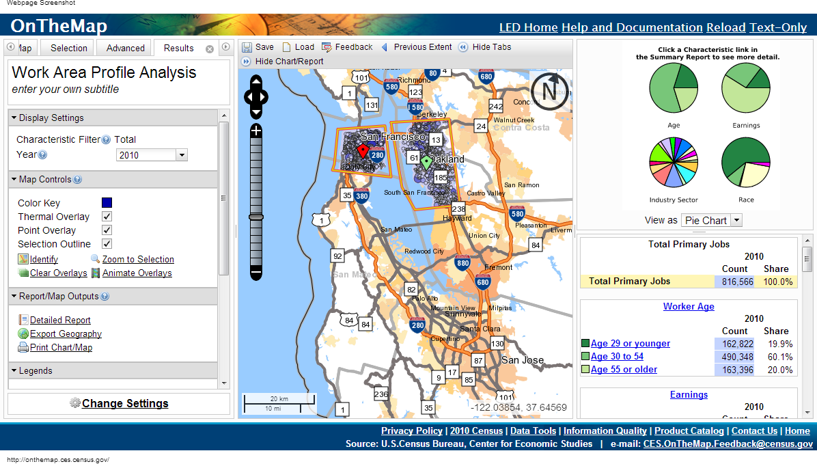Click the Age pie chart
The width and height of the screenshot is (817, 464).
pyautogui.click(x=673, y=87)
